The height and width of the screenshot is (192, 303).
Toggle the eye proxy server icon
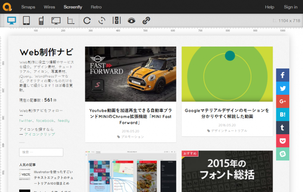[132, 20]
